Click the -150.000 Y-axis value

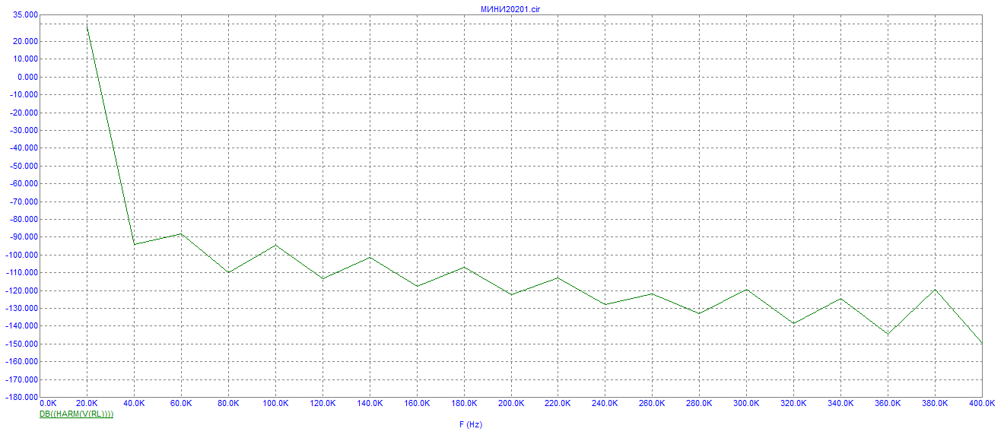click(23, 344)
